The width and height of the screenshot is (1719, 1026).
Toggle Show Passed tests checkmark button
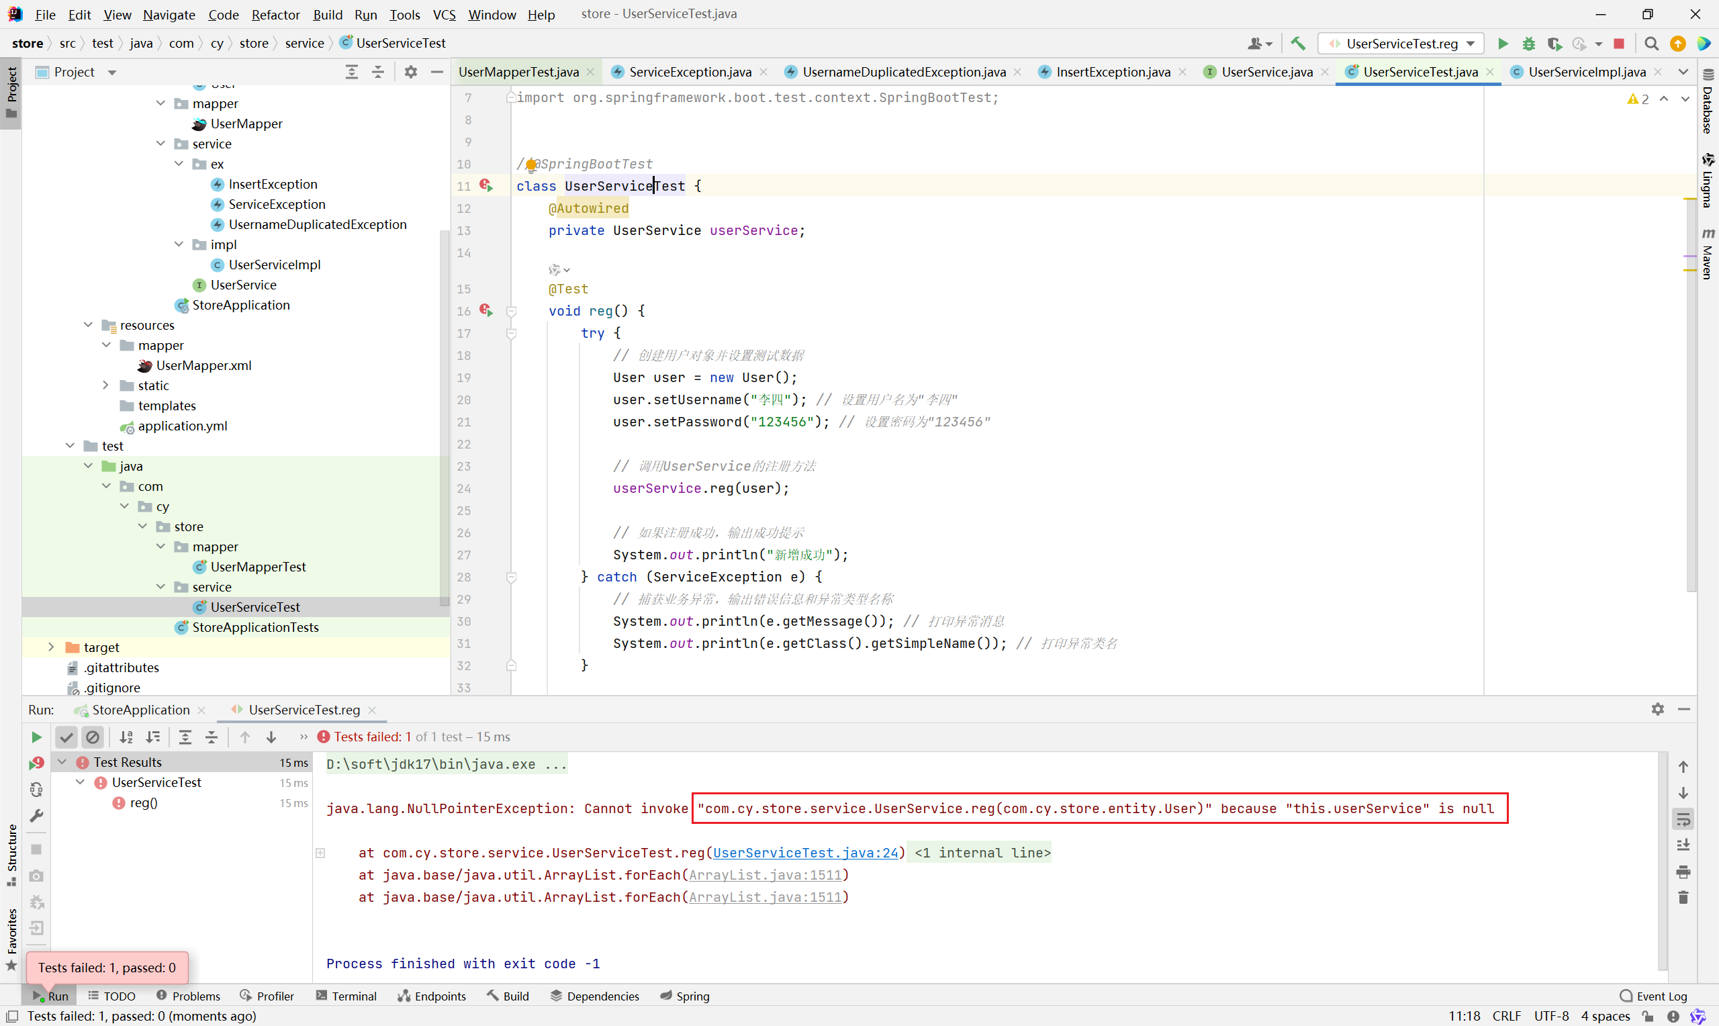[66, 737]
